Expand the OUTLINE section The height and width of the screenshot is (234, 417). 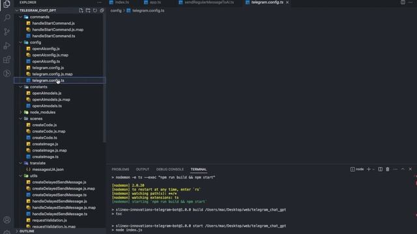point(25,231)
